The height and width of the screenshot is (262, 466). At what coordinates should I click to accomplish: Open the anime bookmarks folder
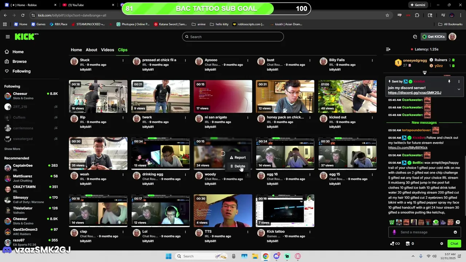click(199, 24)
